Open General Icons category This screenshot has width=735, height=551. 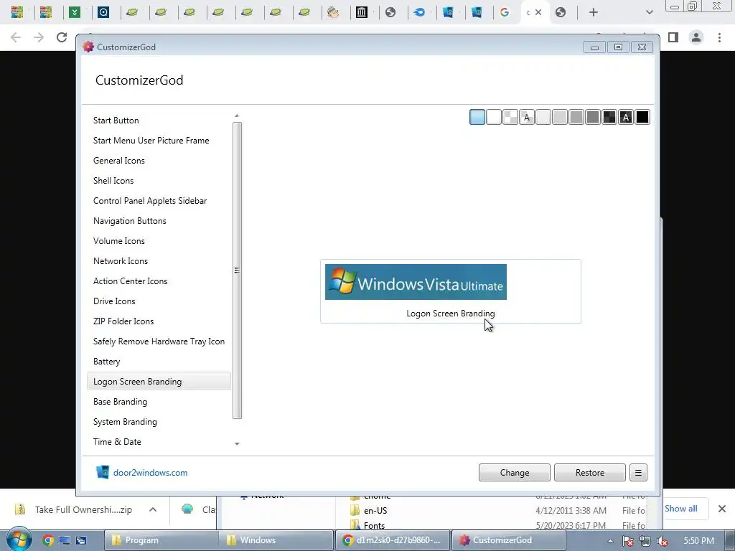118,161
